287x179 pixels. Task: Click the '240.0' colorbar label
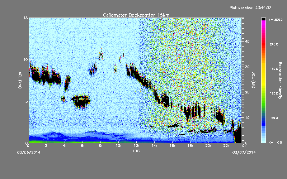click(274, 44)
